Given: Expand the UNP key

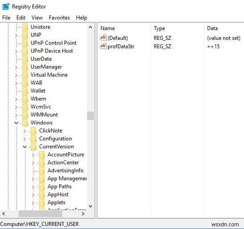Looking at the screenshot, I should [x=16, y=35].
